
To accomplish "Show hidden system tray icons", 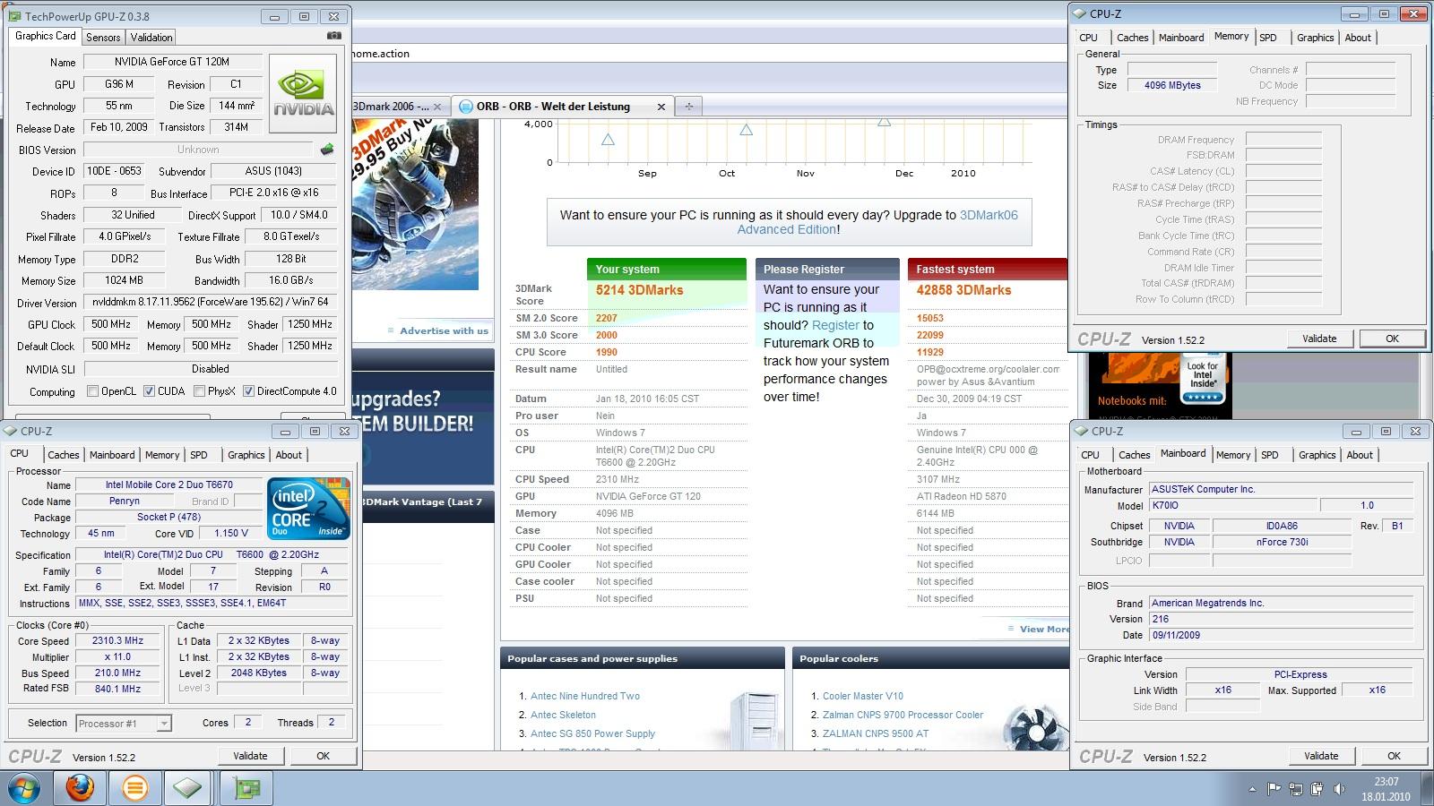I will tap(1252, 790).
